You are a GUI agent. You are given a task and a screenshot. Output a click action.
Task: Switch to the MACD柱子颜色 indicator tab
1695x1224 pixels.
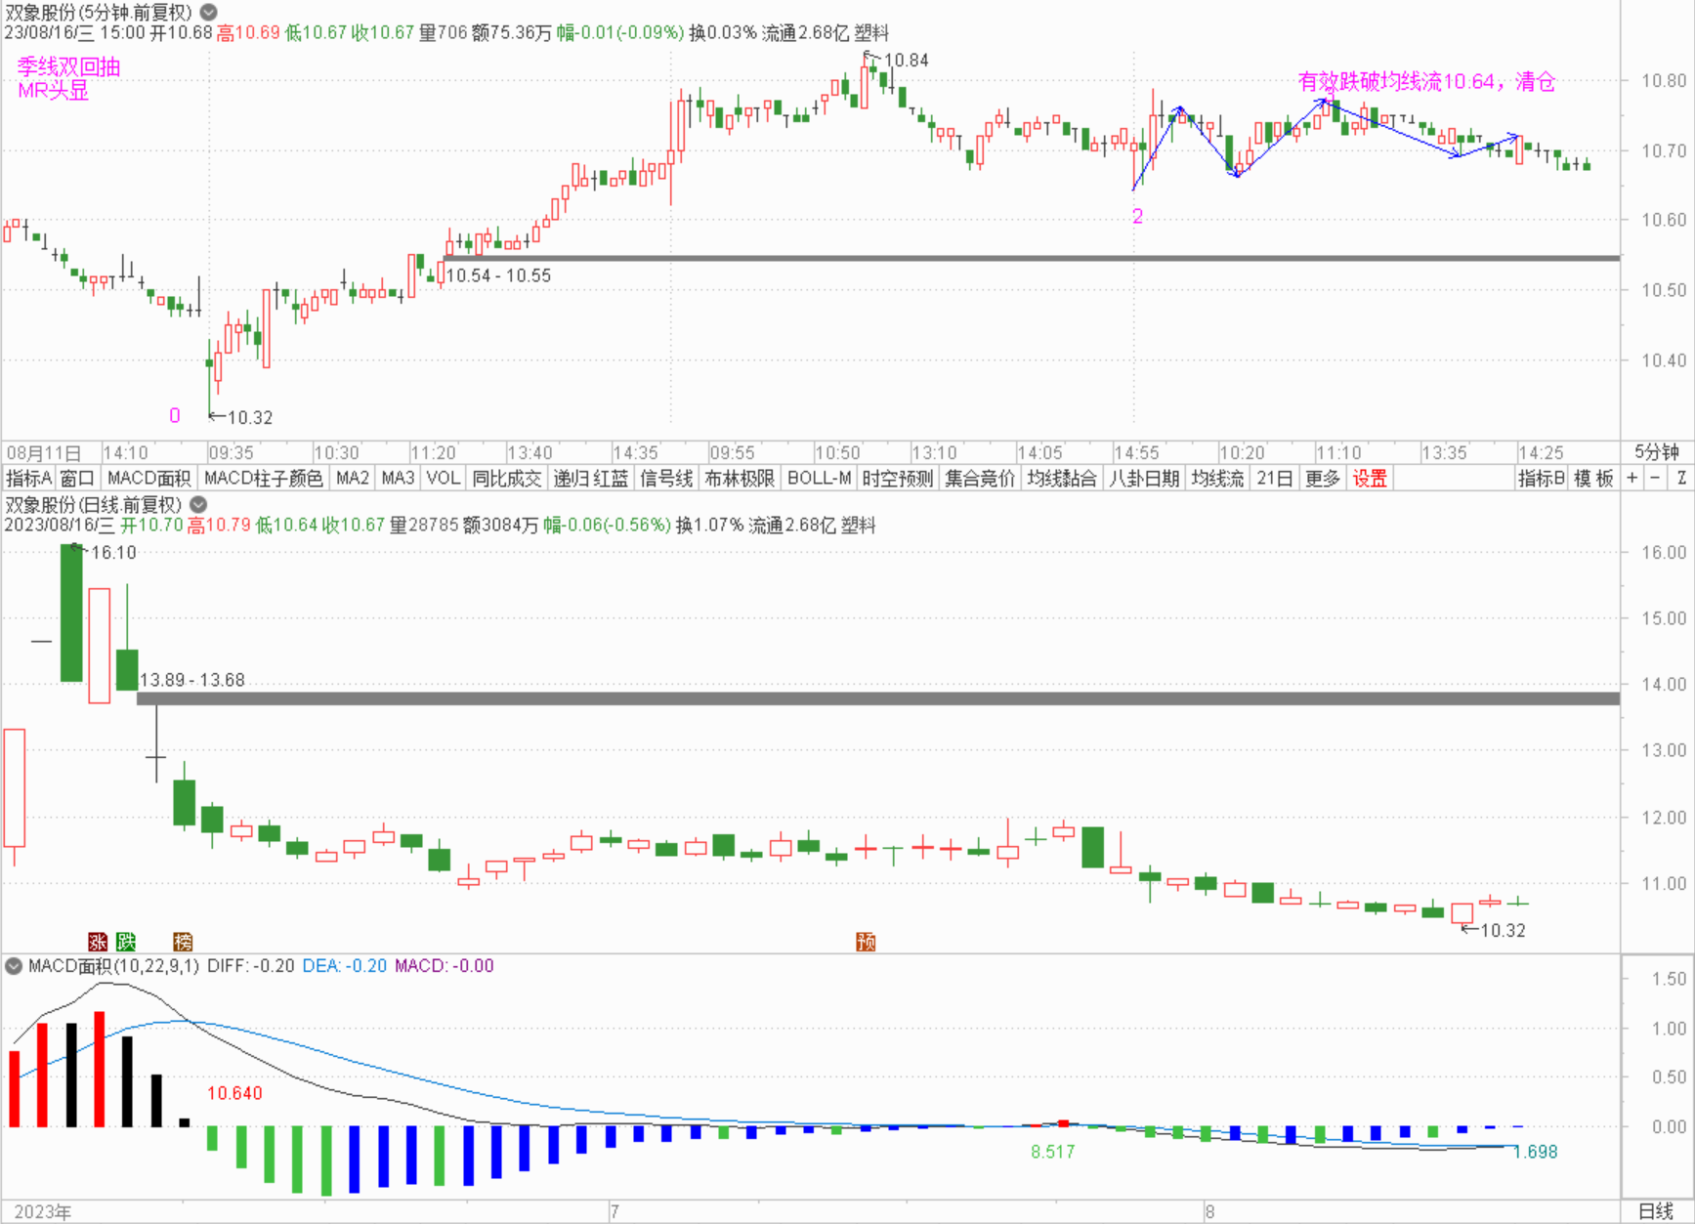[x=263, y=479]
